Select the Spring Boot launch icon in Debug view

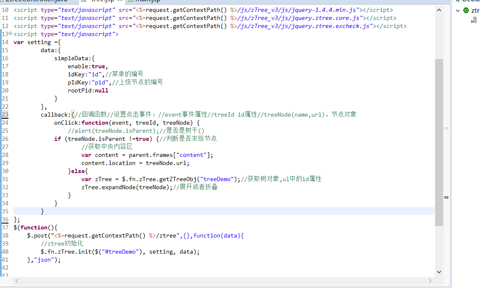(466, 11)
